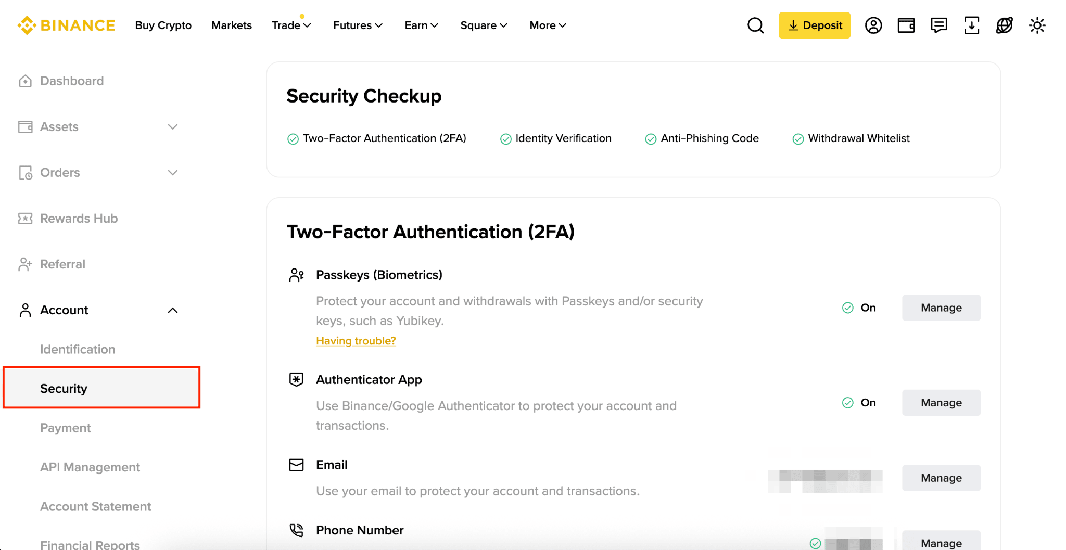Screen dimensions: 1066x550
Task: Manage the Passkeys (Biometrics) setting
Action: point(941,308)
